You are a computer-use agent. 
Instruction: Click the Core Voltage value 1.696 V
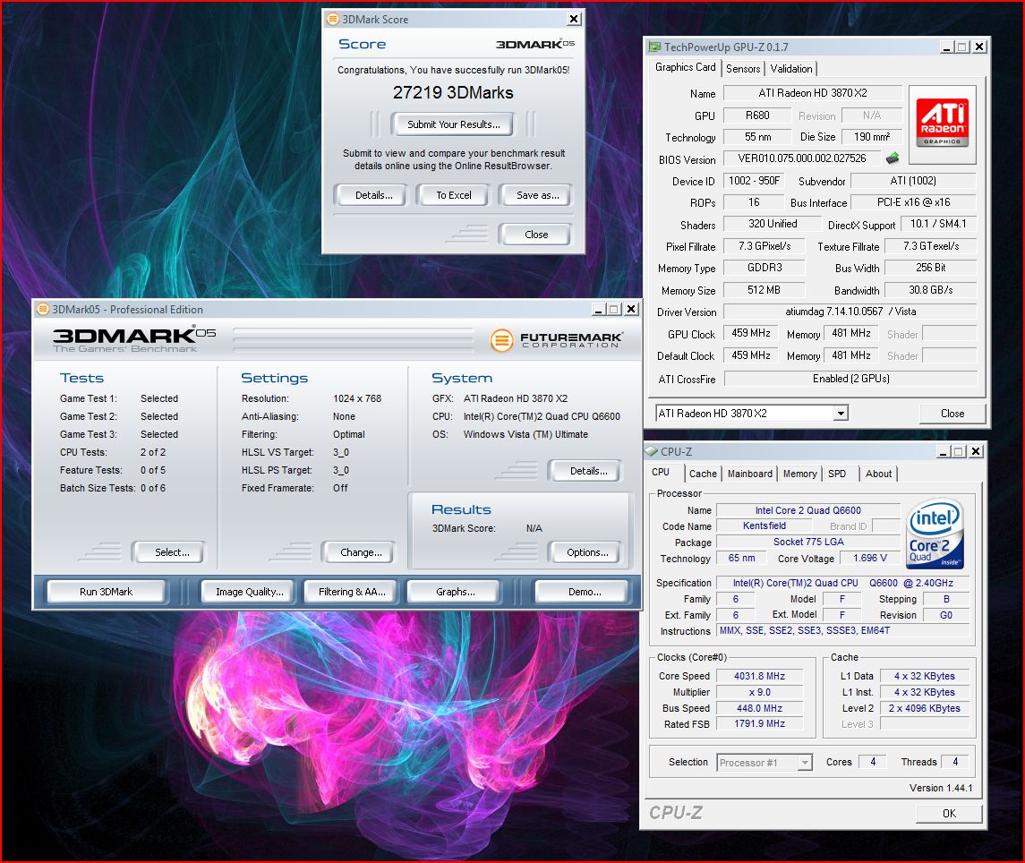(x=869, y=558)
